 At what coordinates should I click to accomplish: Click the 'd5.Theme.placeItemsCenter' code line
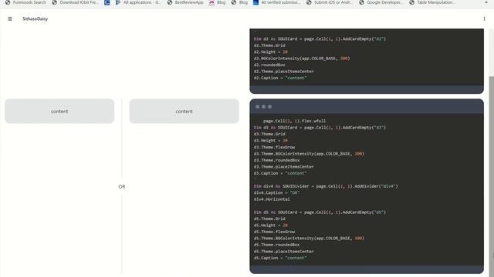(284, 252)
